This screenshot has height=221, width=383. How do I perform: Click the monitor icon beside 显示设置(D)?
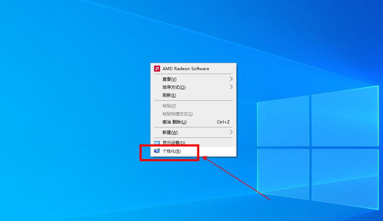pos(157,143)
